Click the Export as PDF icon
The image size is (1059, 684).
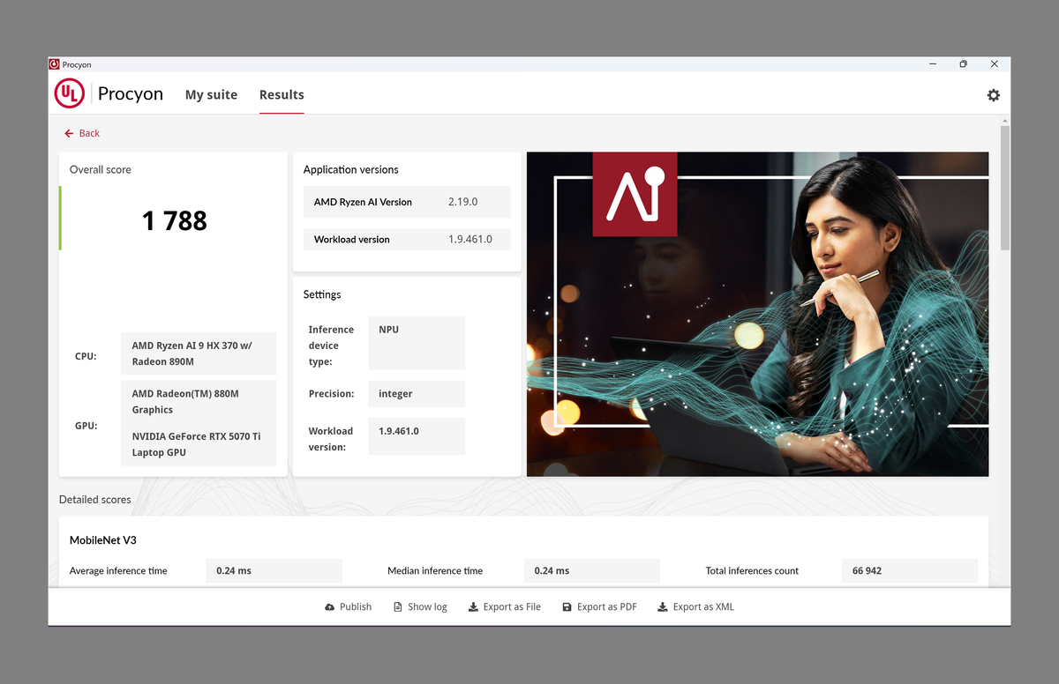tap(567, 607)
